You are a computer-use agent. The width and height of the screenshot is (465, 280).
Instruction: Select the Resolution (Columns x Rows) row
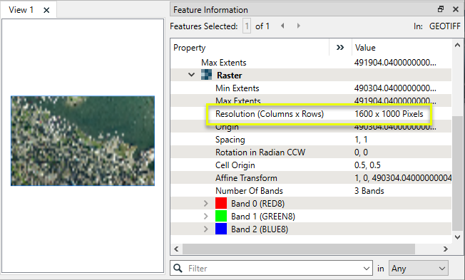[x=311, y=114]
